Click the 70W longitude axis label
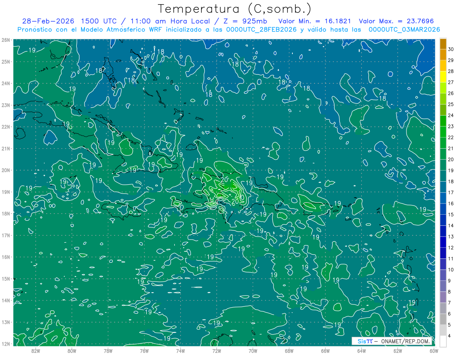Screen dimensions: 461x356 [253, 351]
